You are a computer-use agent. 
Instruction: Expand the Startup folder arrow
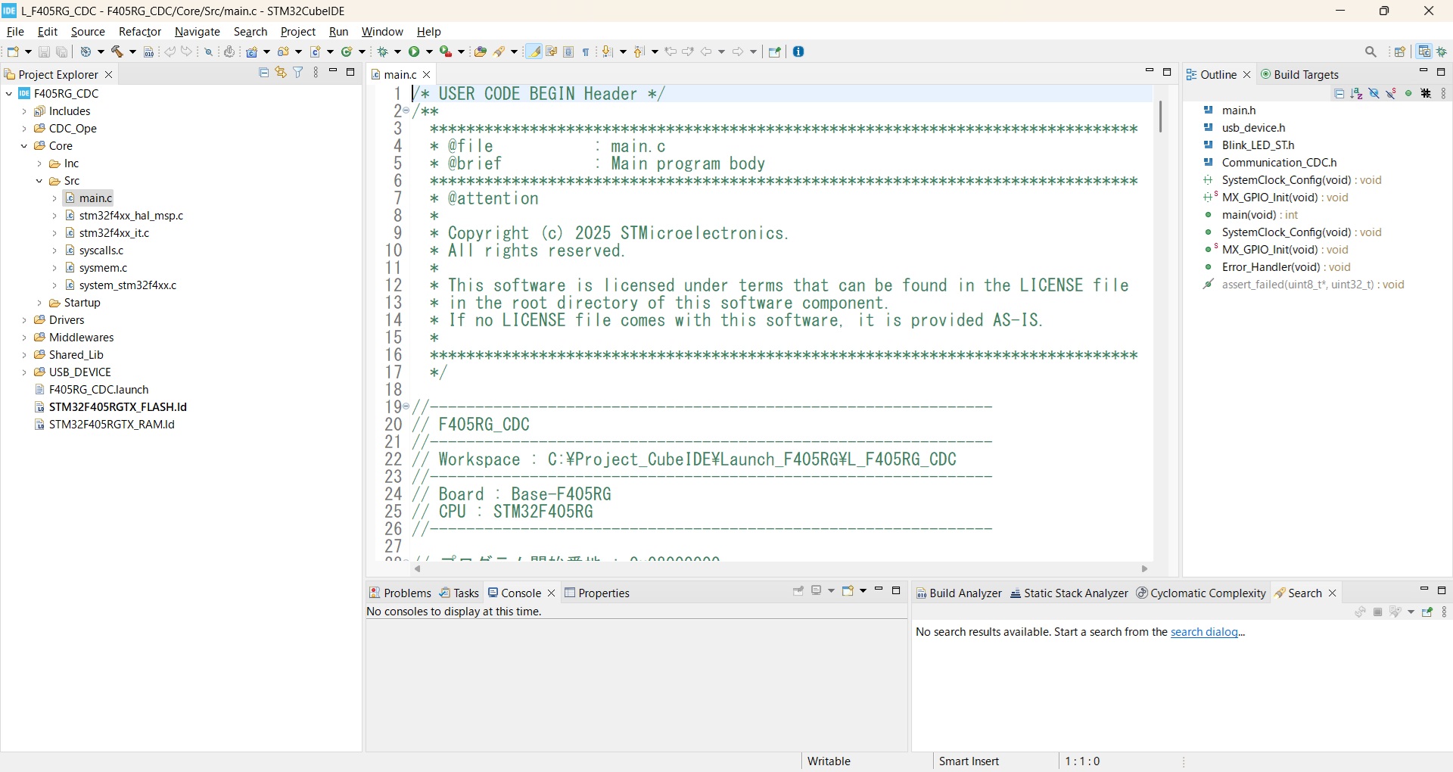[x=39, y=303]
